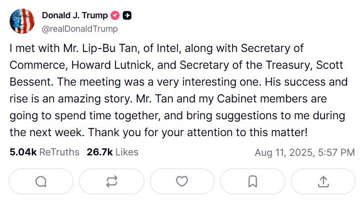
Task: Click the red verified checkmark badge
Action: (115, 15)
